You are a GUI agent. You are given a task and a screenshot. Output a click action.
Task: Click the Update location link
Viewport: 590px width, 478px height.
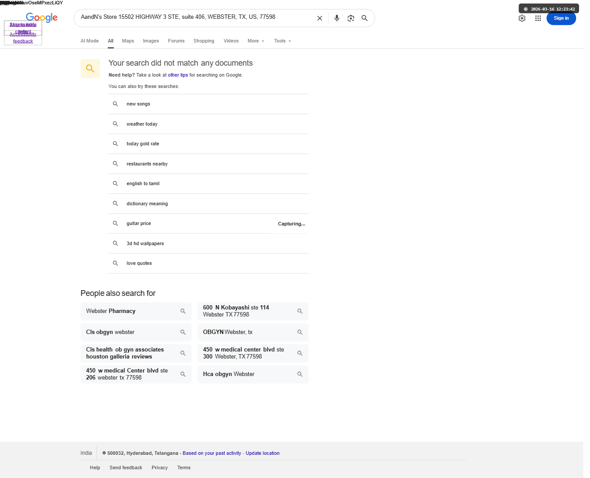tap(263, 453)
